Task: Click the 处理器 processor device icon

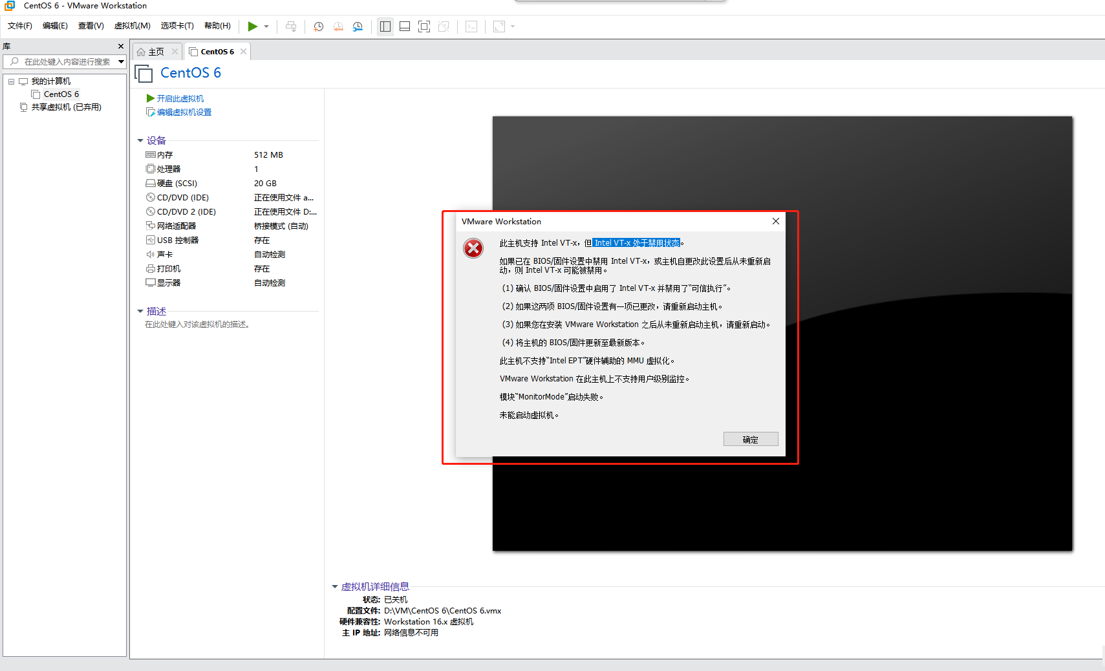Action: point(151,169)
